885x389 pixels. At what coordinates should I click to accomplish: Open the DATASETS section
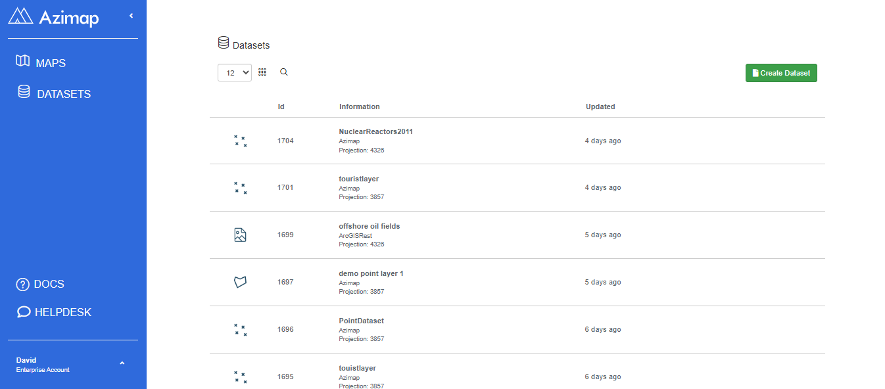54,93
